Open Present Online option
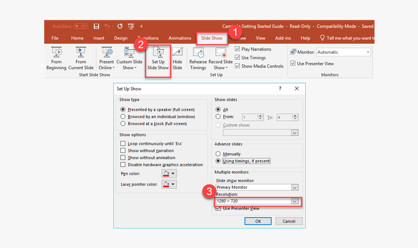 [106, 58]
